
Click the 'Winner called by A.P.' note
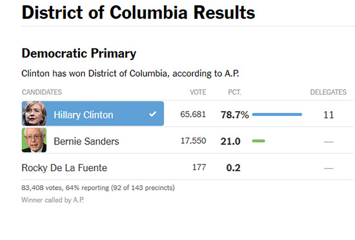53,200
